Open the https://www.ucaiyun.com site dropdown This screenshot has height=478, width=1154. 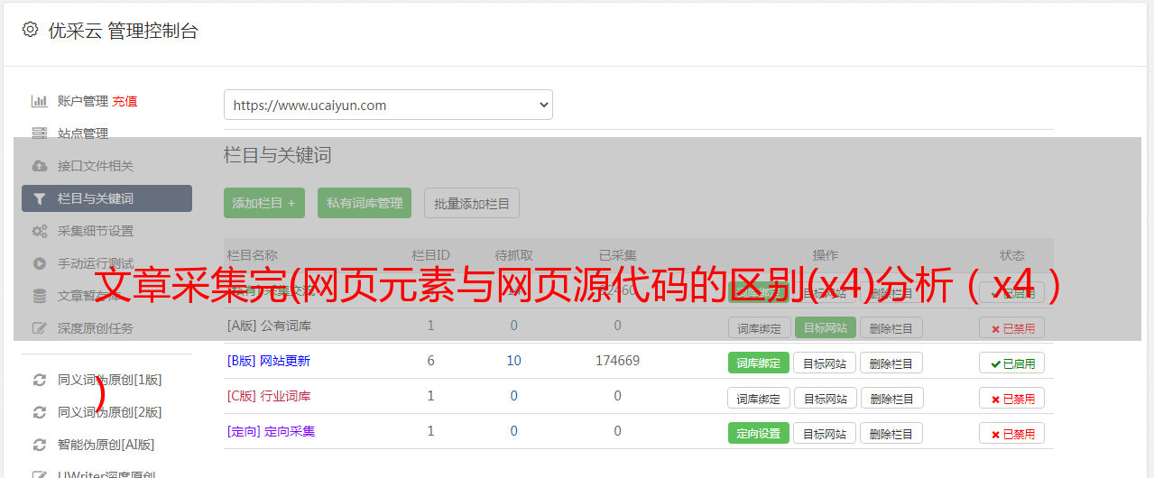pyautogui.click(x=388, y=105)
